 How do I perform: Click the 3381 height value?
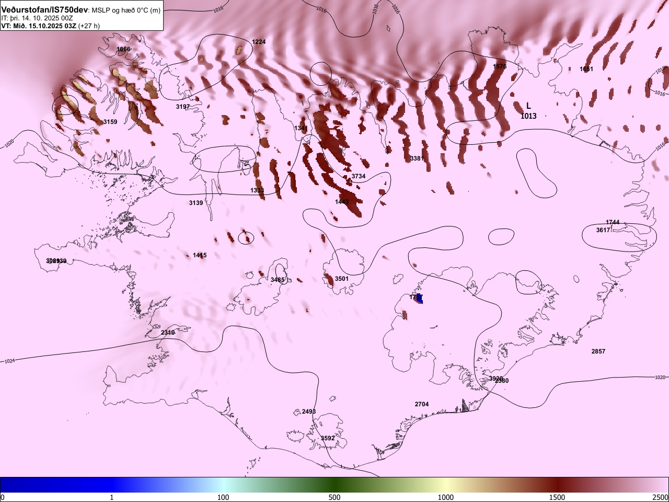[417, 158]
